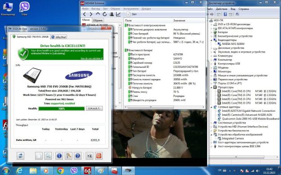
Task: Collapse Видеоадаптеры node
Action: (x=211, y=40)
